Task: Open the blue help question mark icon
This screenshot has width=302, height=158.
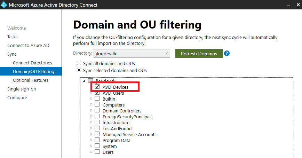Action: (x=227, y=53)
